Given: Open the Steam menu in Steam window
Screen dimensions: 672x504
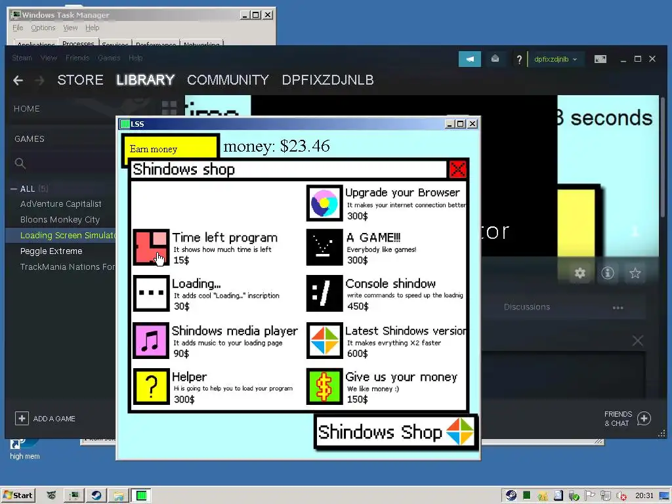Looking at the screenshot, I should point(22,58).
